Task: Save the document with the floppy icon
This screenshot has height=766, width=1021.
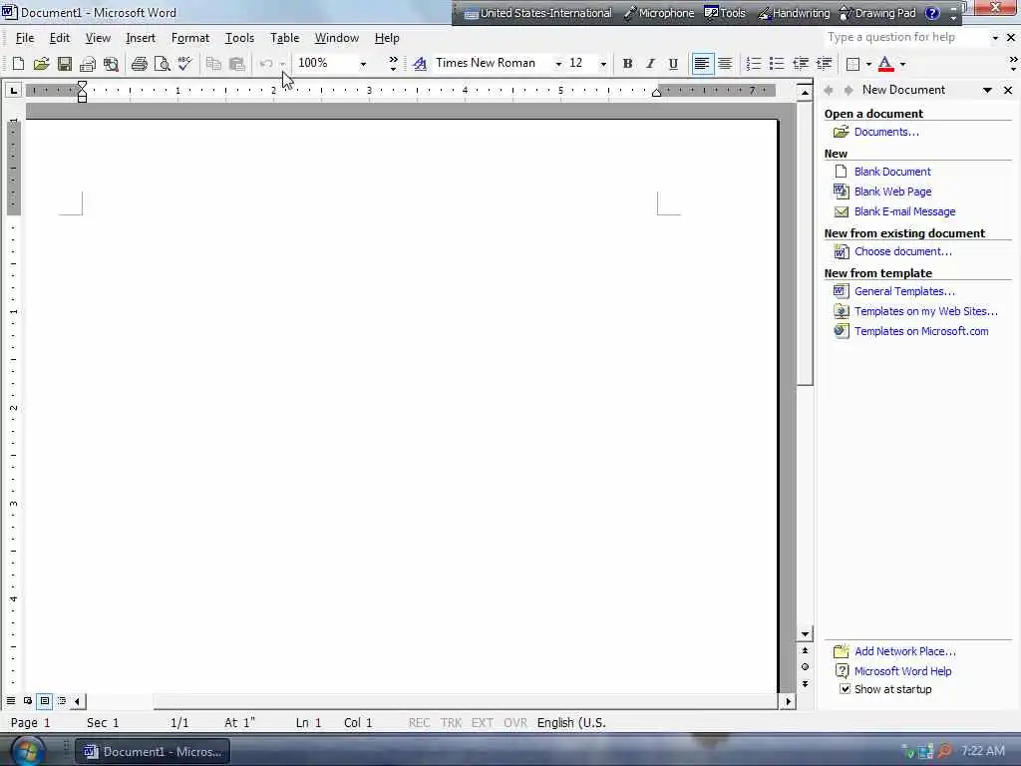Action: 65,64
